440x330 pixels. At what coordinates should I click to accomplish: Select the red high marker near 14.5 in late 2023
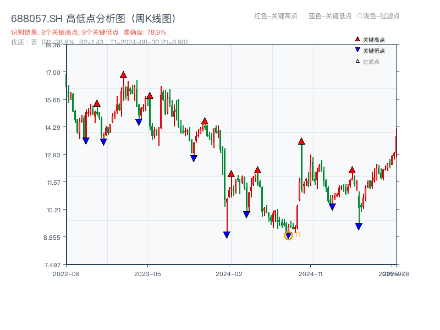point(205,121)
